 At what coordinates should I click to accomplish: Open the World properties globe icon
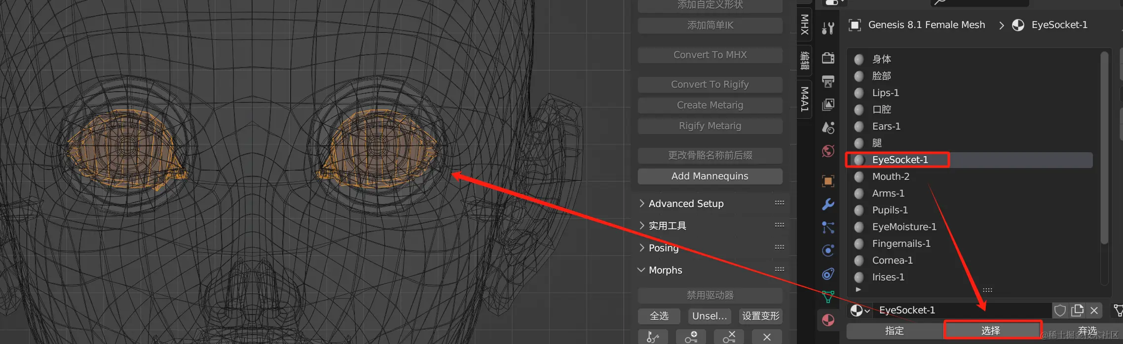828,151
